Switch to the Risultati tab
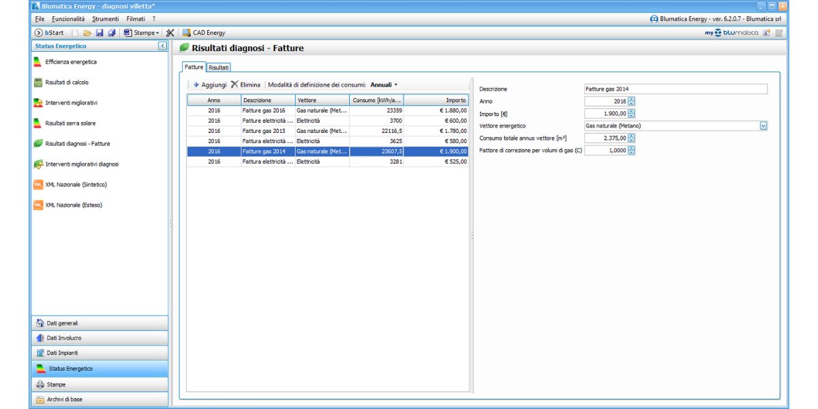The width and height of the screenshot is (818, 409). [219, 67]
